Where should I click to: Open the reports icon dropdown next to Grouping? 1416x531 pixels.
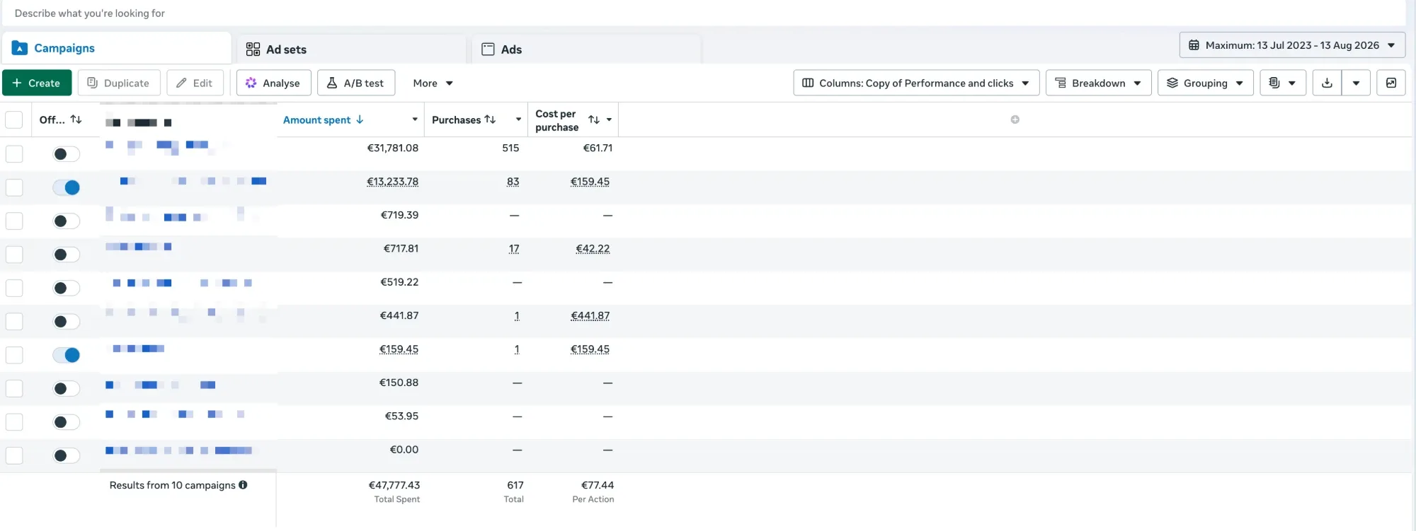(x=1282, y=83)
